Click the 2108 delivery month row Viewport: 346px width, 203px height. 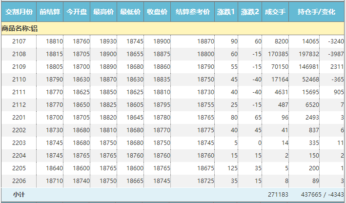[x=19, y=54]
